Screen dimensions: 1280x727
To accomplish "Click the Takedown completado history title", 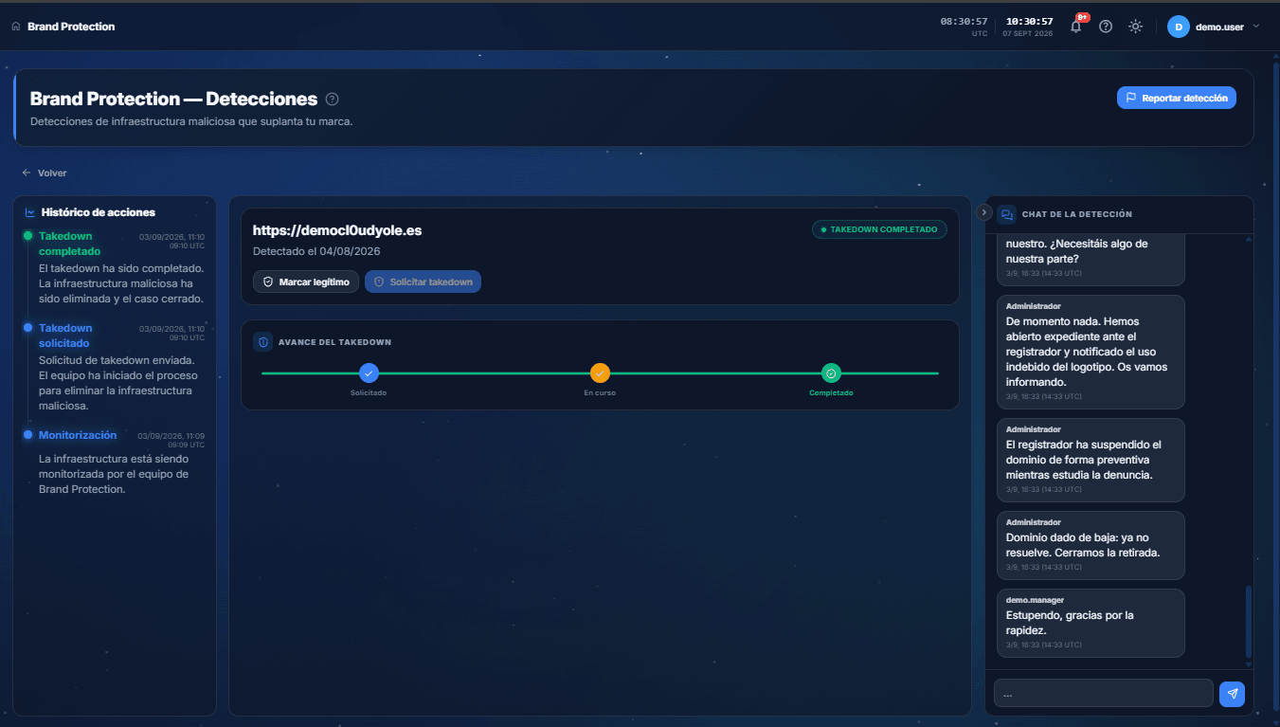I will point(69,244).
